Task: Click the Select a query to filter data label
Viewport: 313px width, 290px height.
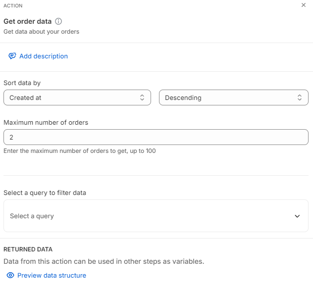Action: 45,193
